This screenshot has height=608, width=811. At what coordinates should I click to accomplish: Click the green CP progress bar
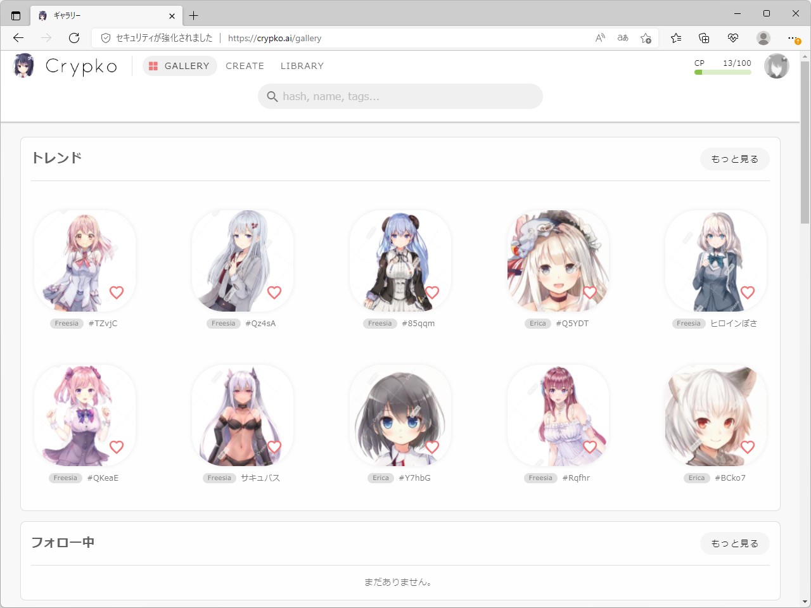click(722, 72)
